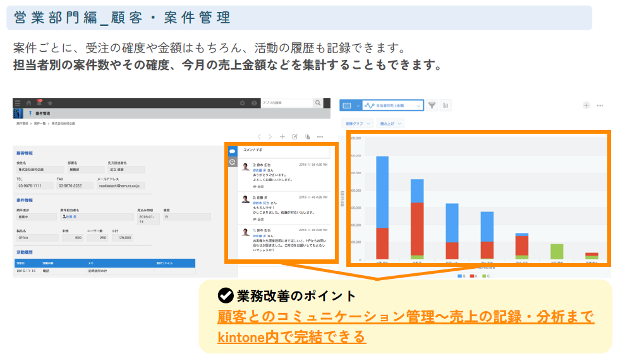Click the subtotal value 125,000
Screen dimensions: 618x354
tap(122, 238)
